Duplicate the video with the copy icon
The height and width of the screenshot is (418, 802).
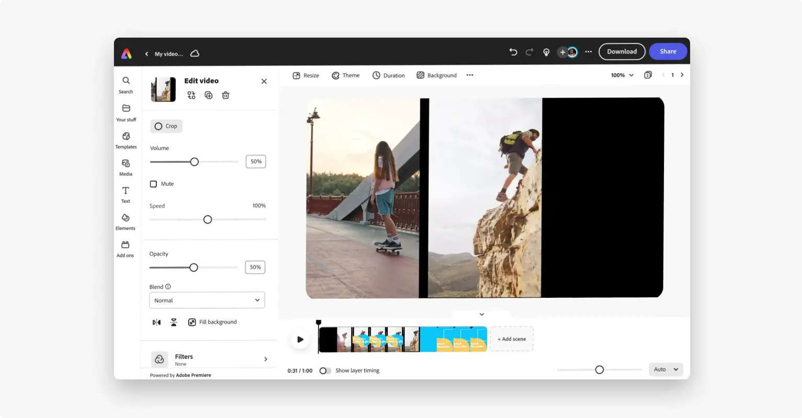tap(209, 95)
